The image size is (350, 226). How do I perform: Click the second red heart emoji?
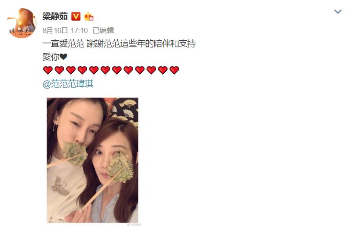(59, 70)
